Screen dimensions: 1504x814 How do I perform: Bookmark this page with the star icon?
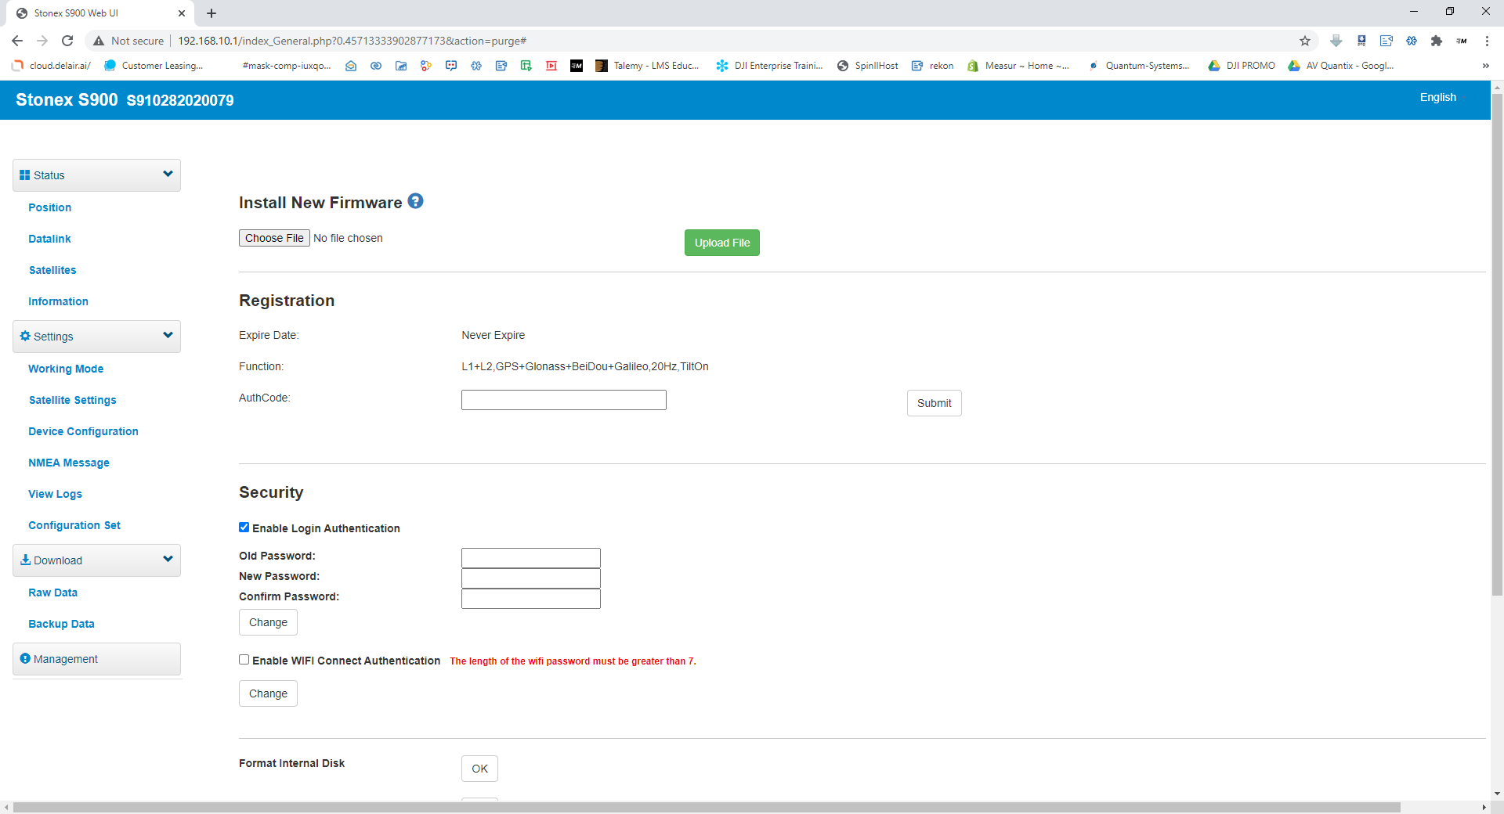[x=1305, y=41]
